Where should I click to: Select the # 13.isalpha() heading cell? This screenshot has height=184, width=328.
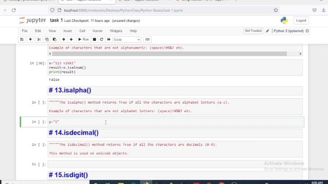coord(175,90)
